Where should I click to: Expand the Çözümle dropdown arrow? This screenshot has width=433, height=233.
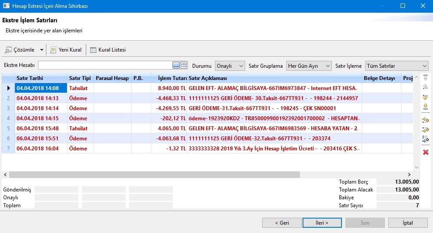click(42, 50)
